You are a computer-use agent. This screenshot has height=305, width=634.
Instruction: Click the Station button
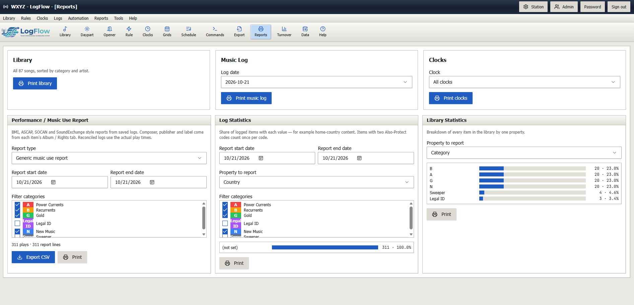534,7
